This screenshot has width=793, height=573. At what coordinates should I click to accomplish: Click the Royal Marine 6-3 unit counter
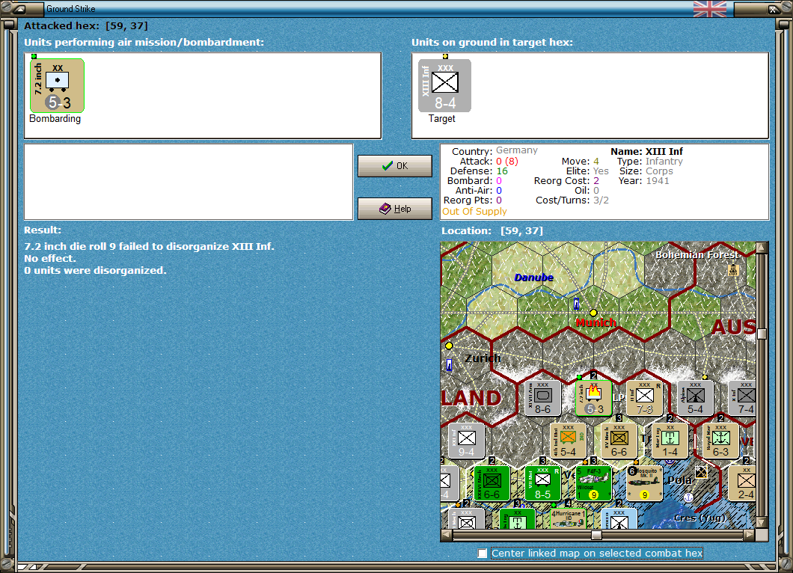tap(720, 441)
